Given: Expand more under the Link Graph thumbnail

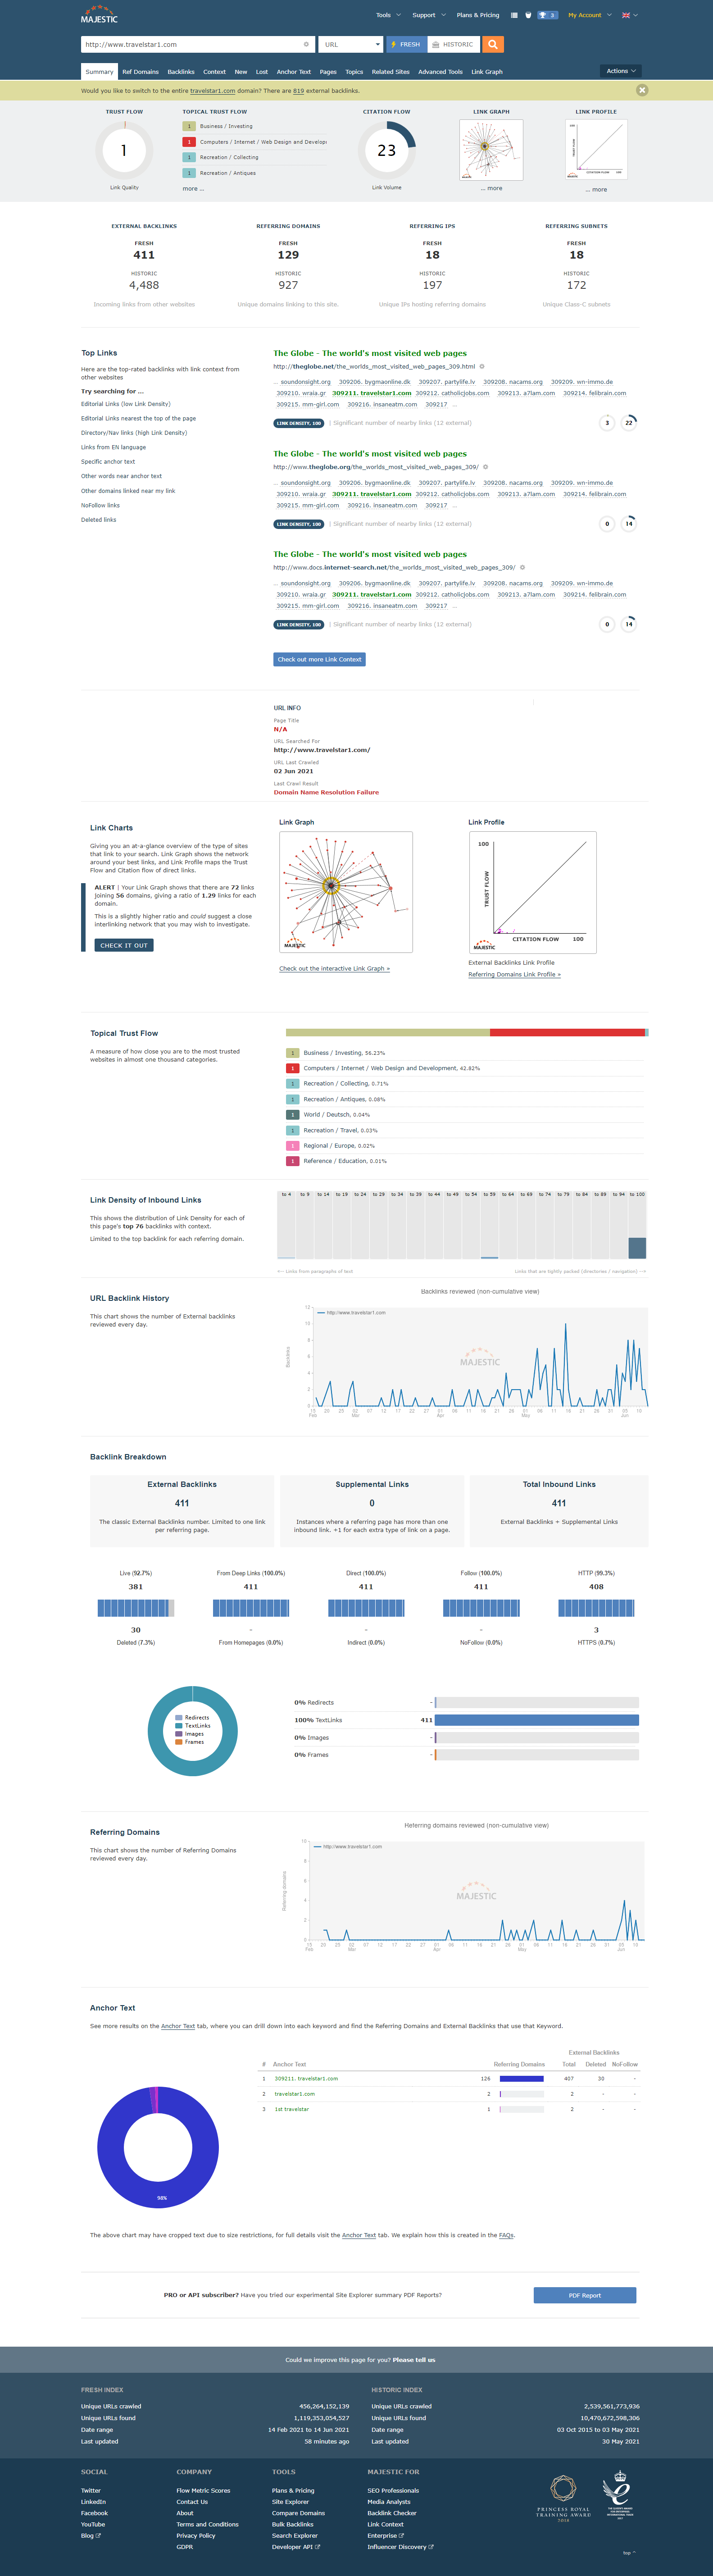Looking at the screenshot, I should tap(491, 188).
